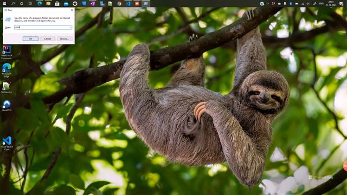Launch Google Chrome from taskbar
347x195 pixels.
click(x=119, y=4)
